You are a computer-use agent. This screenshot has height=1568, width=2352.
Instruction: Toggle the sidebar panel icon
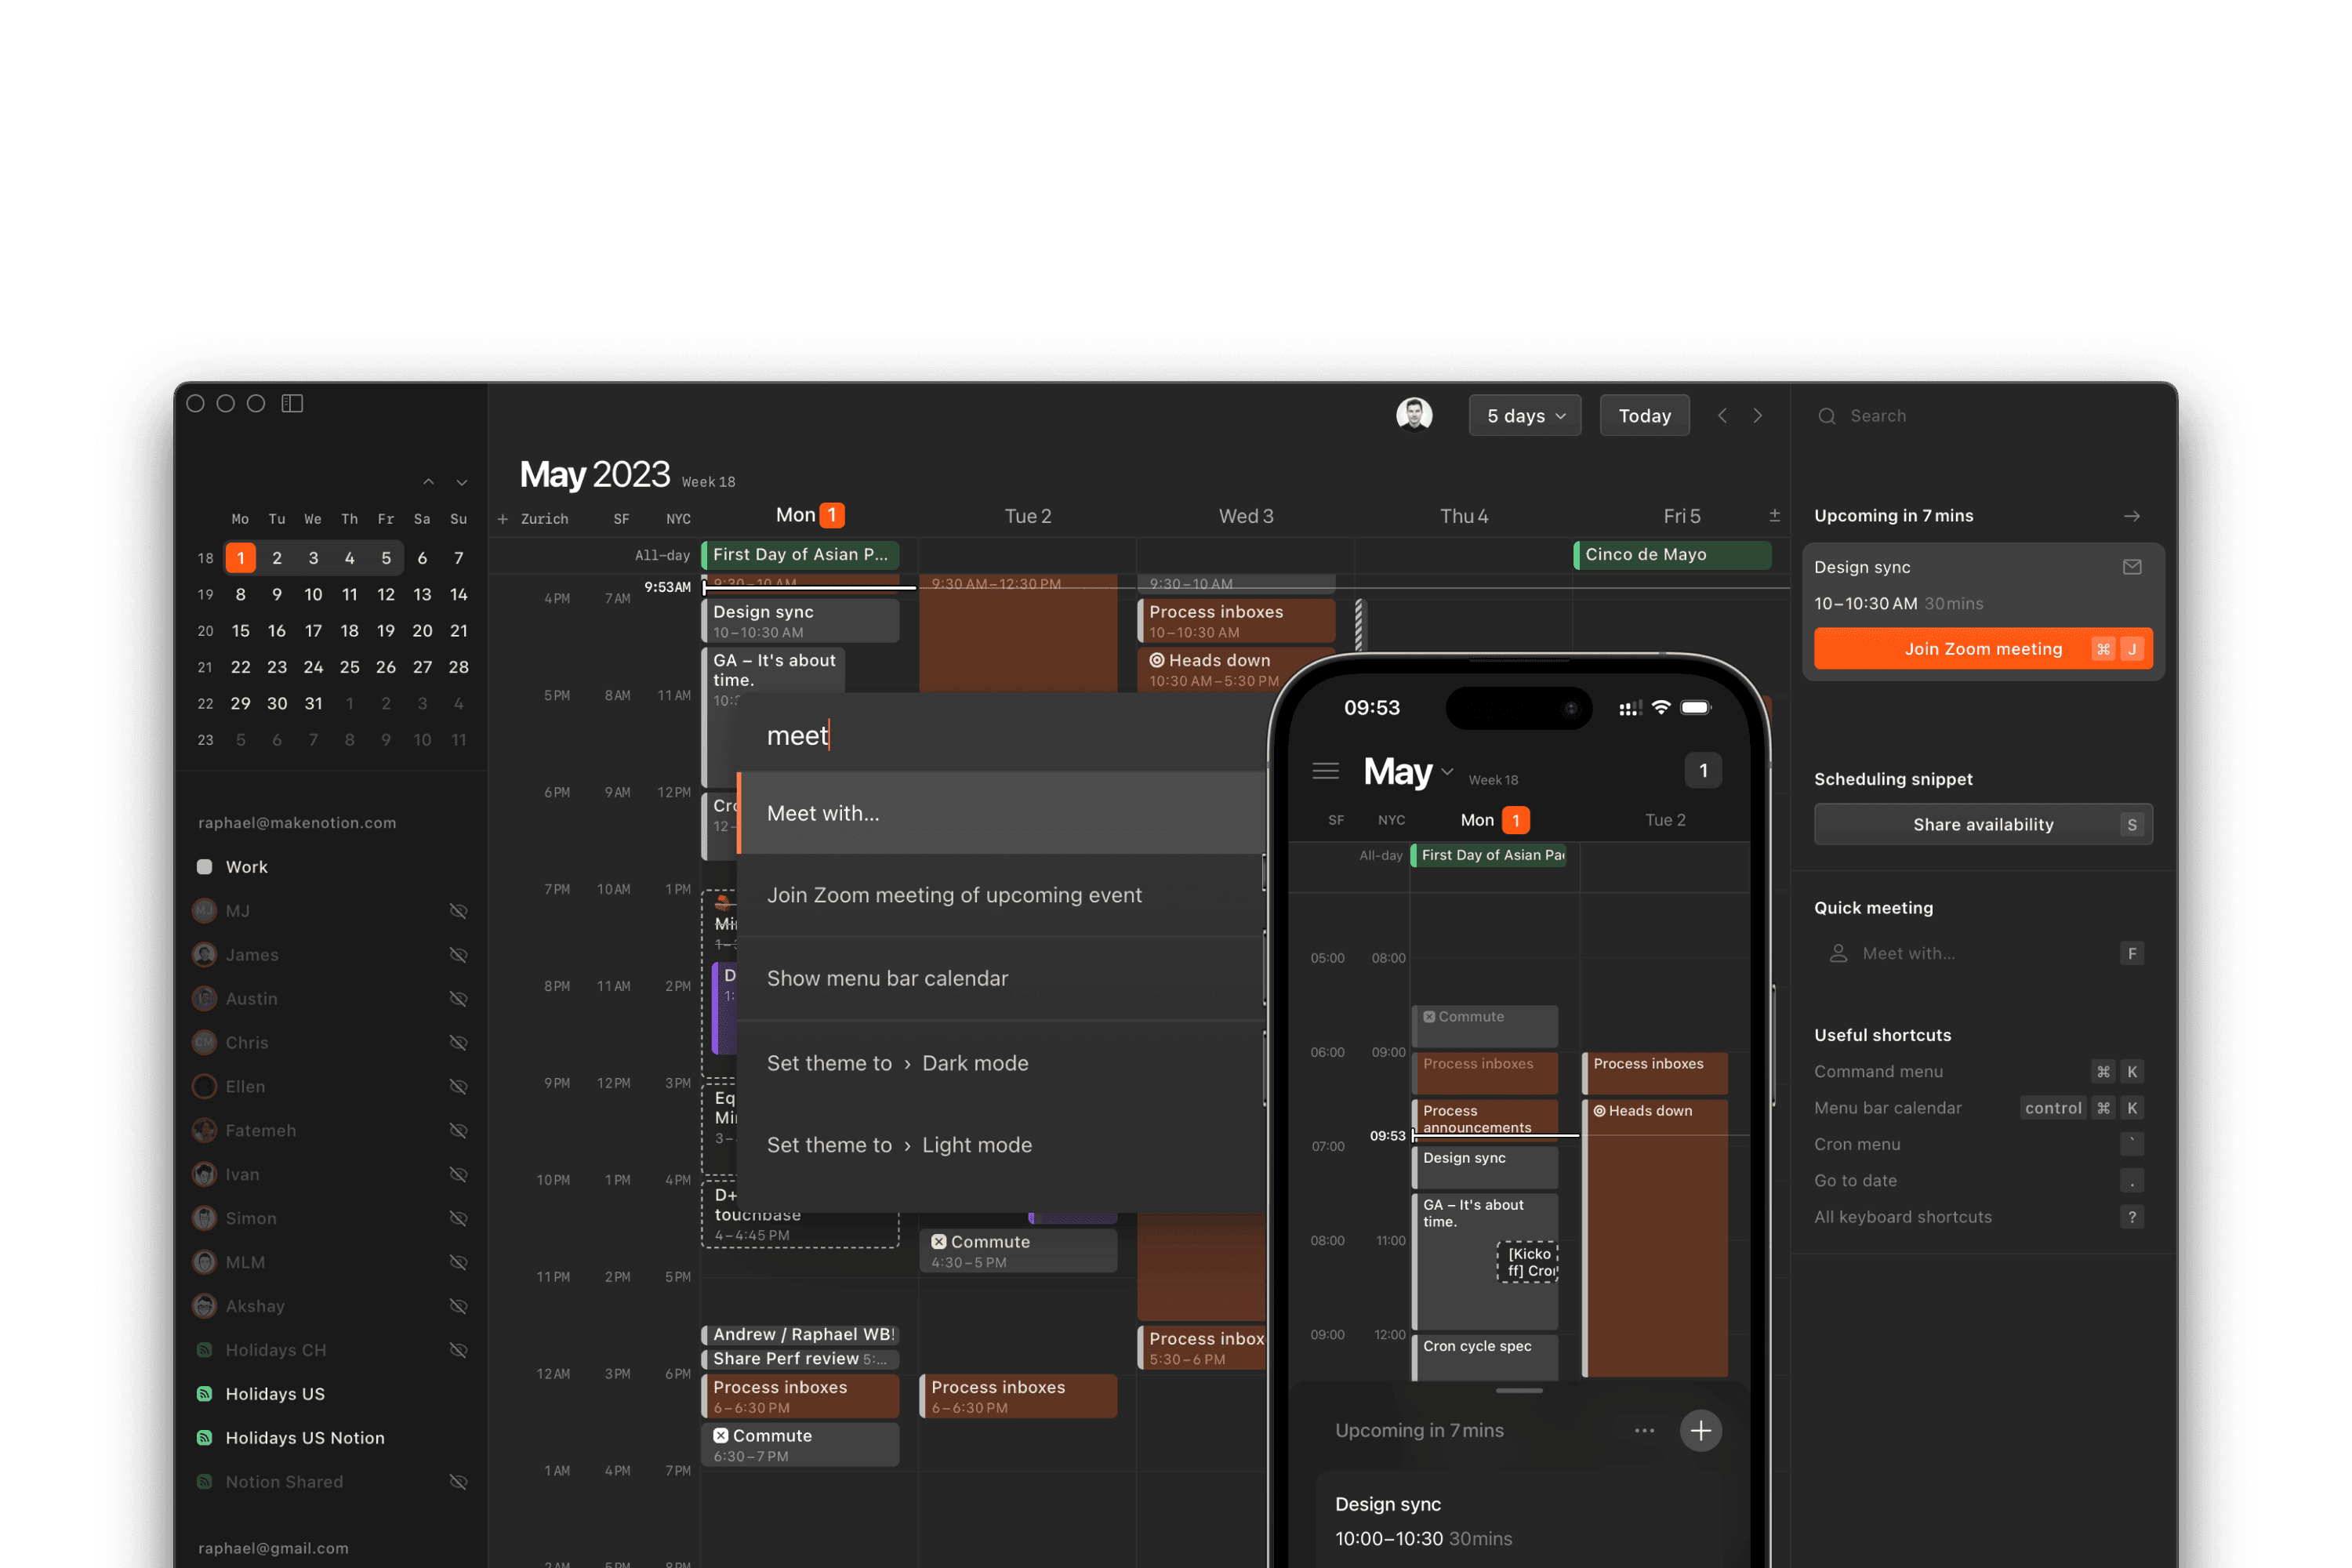(x=292, y=403)
